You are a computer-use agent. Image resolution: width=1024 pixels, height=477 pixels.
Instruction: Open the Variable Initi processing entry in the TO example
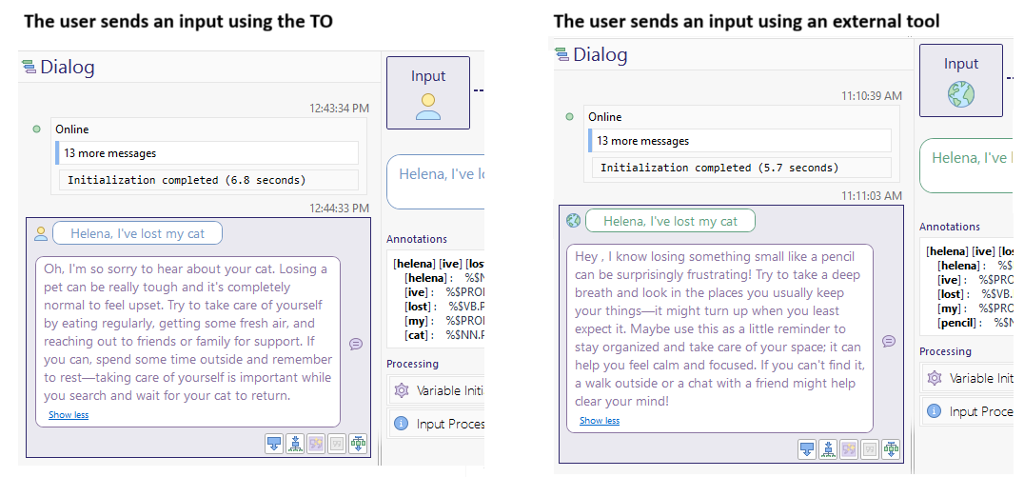pyautogui.click(x=437, y=390)
